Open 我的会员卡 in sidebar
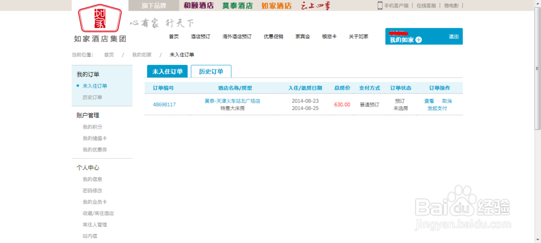Viewport: 541px width, 243px height. point(95,202)
